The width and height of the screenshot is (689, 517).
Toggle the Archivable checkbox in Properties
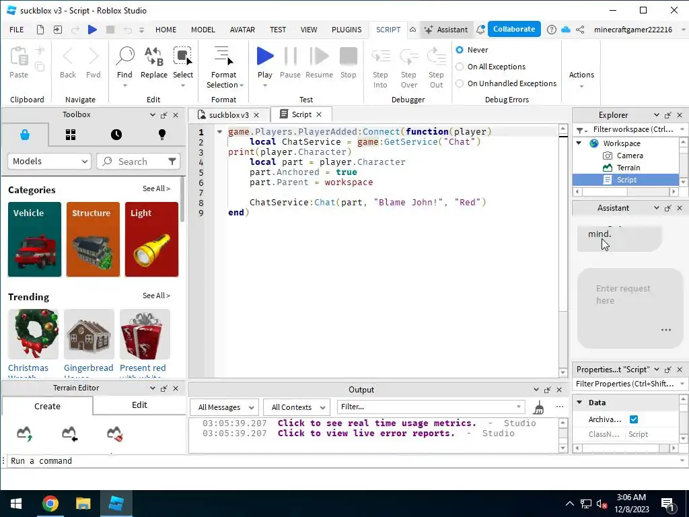(634, 419)
